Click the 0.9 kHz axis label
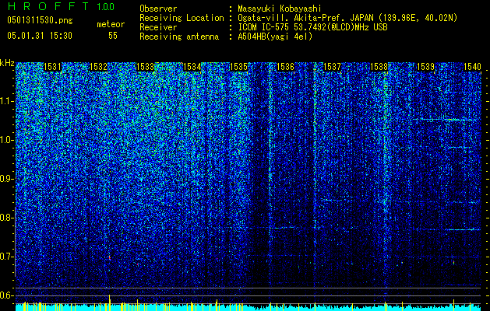Image resolution: width=490 pixels, height=311 pixels. pyautogui.click(x=7, y=179)
